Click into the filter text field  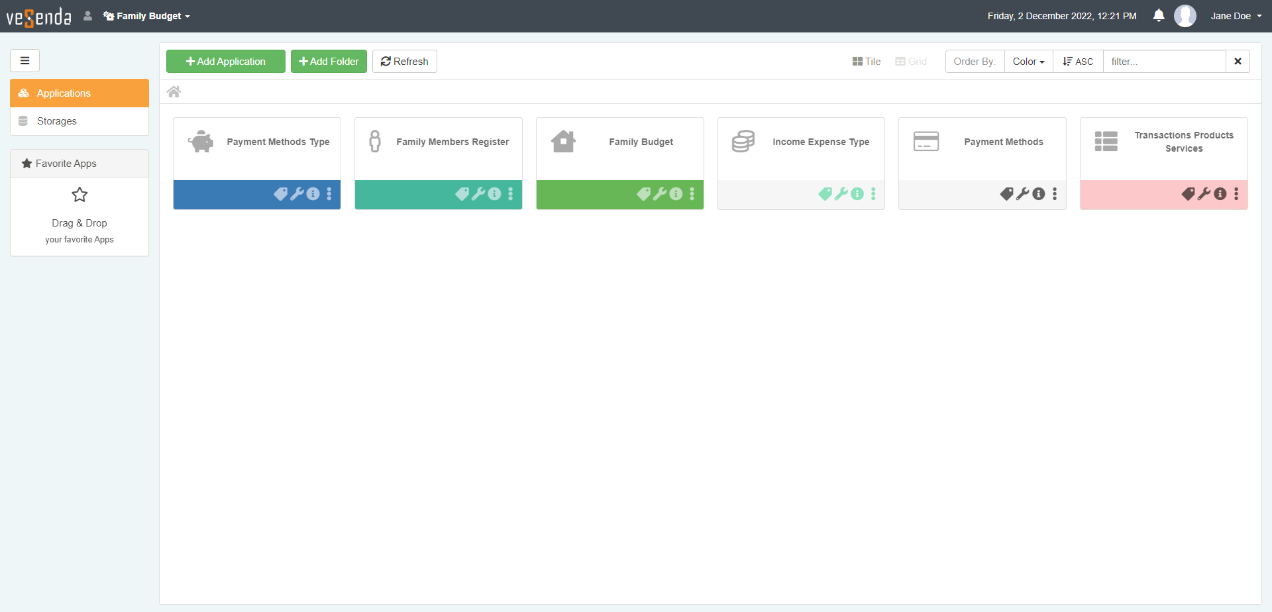[1164, 62]
